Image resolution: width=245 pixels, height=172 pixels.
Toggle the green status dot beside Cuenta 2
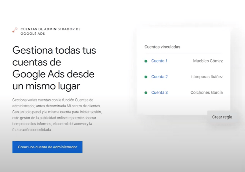[x=146, y=77]
